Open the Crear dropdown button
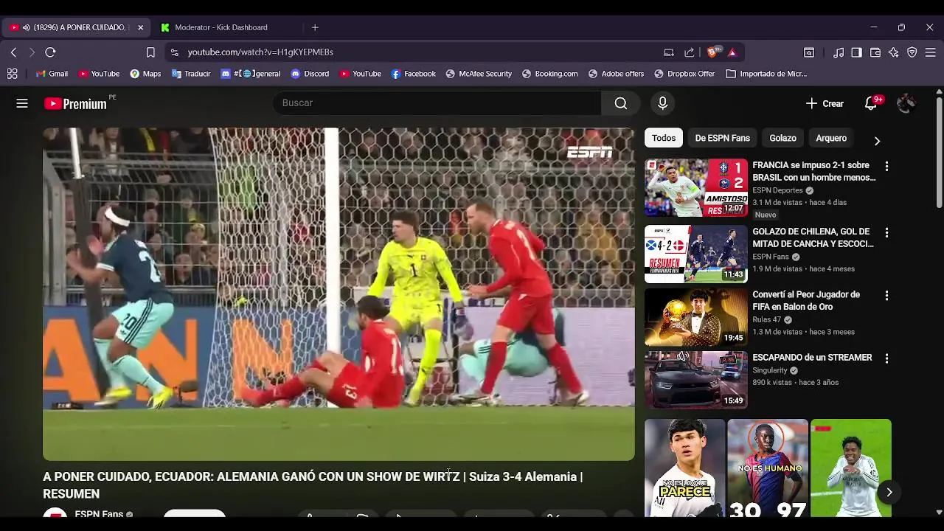The width and height of the screenshot is (944, 531). pyautogui.click(x=825, y=103)
